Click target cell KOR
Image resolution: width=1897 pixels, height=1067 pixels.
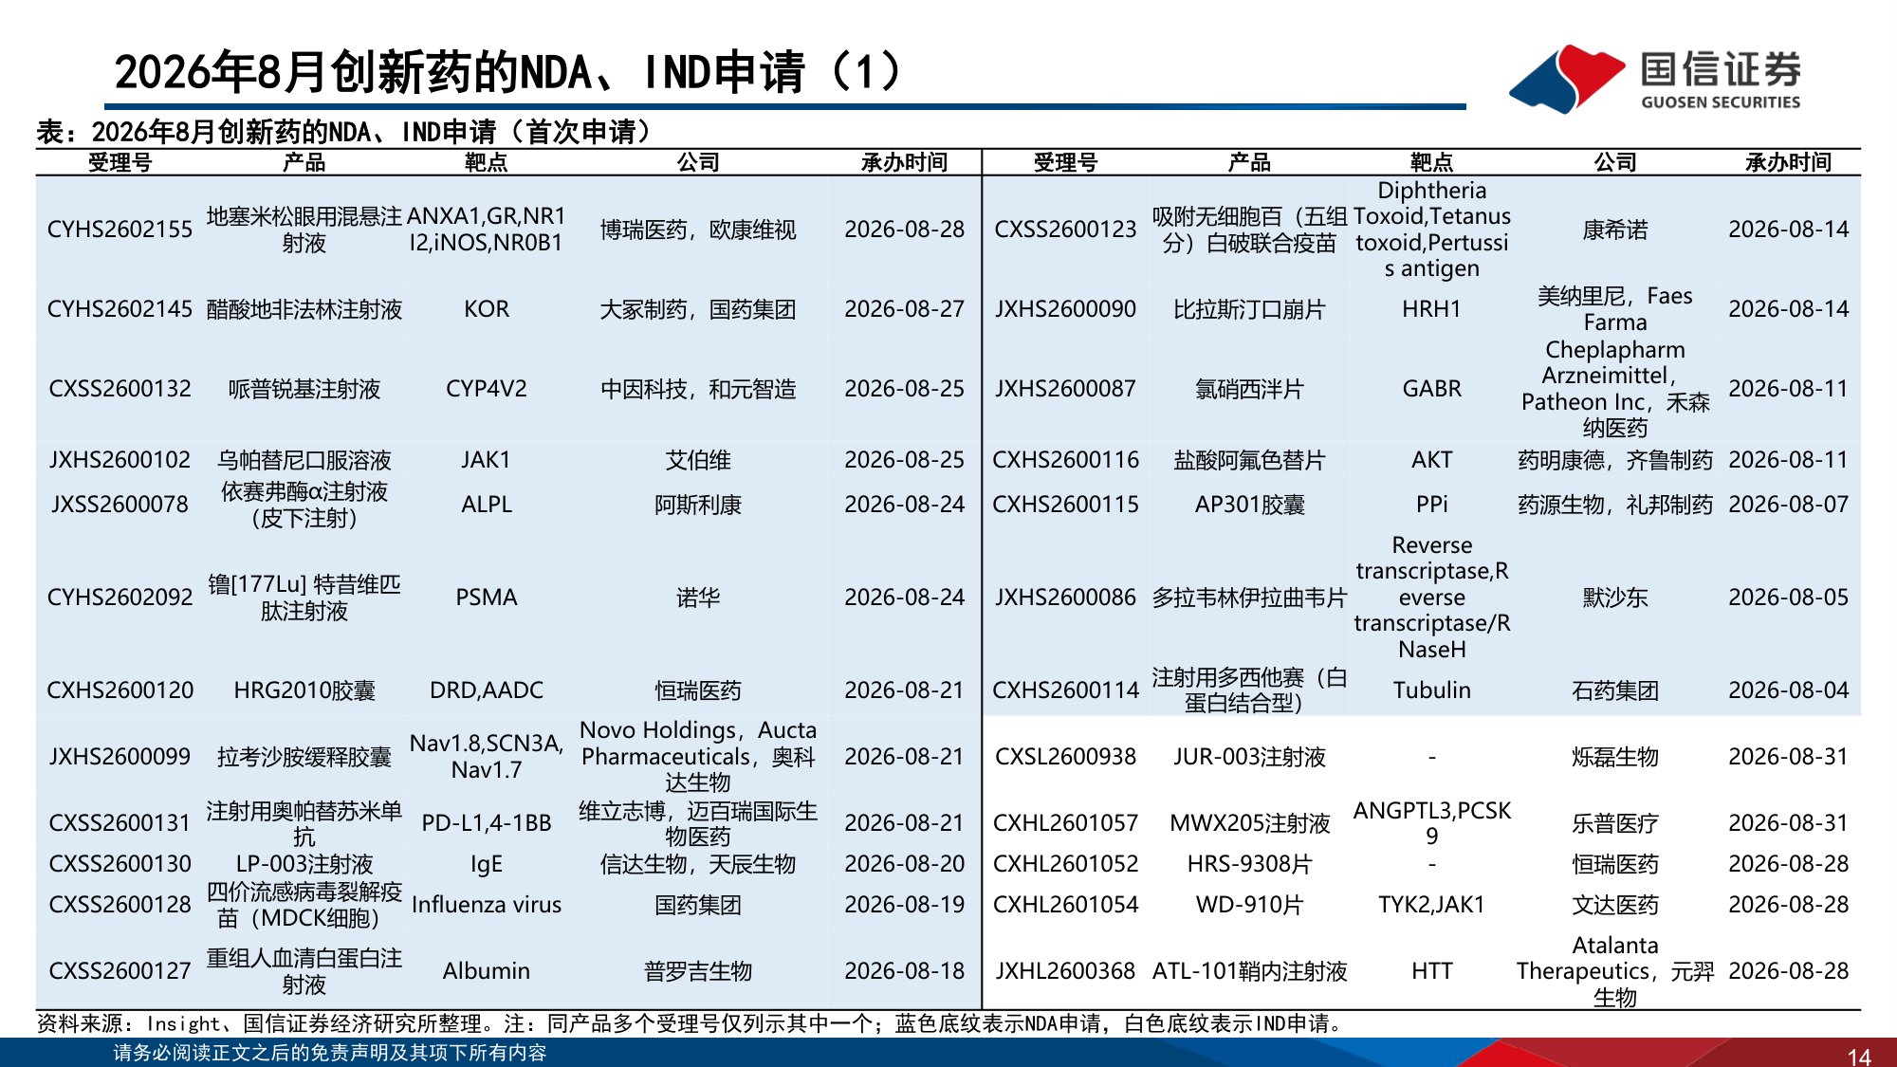tap(487, 309)
